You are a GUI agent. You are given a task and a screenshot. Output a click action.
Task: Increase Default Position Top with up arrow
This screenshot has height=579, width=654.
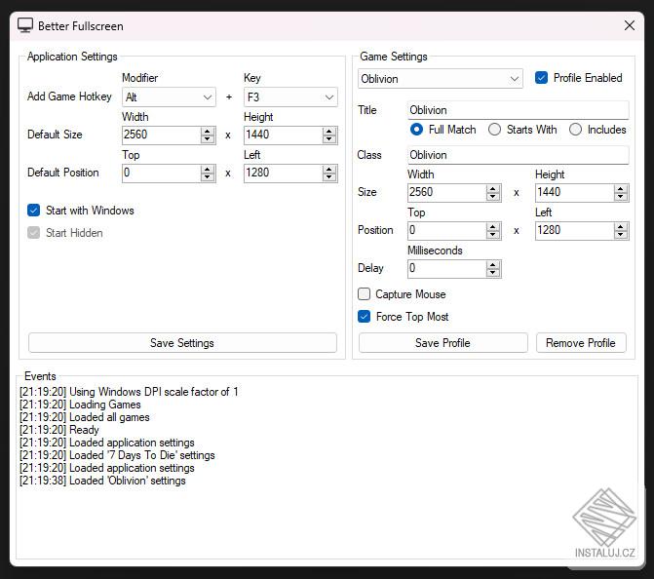pos(208,169)
